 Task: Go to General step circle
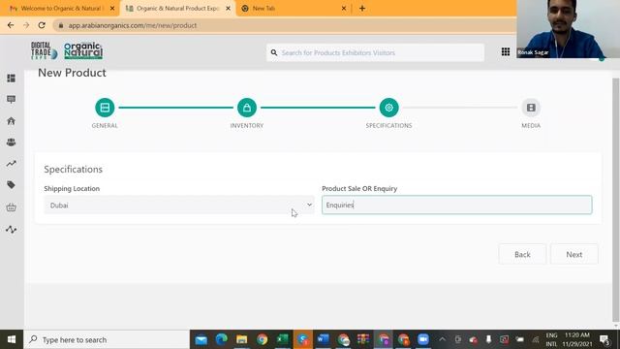click(x=105, y=108)
